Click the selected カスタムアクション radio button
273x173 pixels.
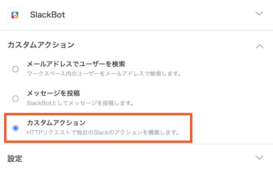pyautogui.click(x=16, y=128)
